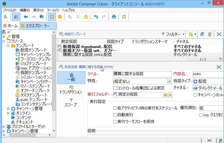Image resolution: width=224 pixels, height=143 pixels.
Task: Expand the プロファイルとターゲット tree node
Action: [4, 126]
